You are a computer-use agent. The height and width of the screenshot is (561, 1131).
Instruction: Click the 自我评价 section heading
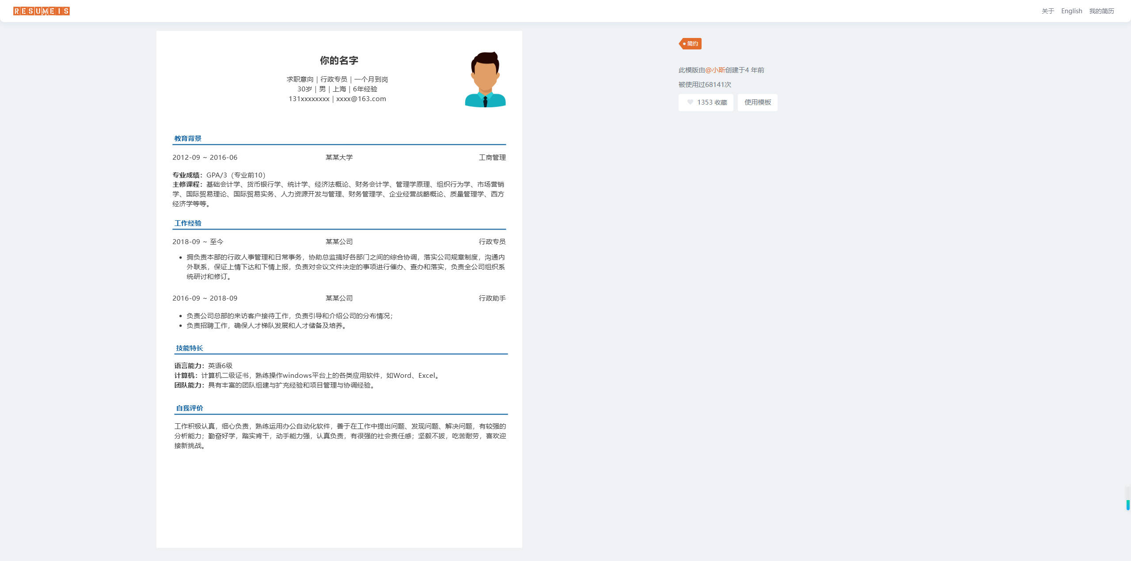click(190, 408)
